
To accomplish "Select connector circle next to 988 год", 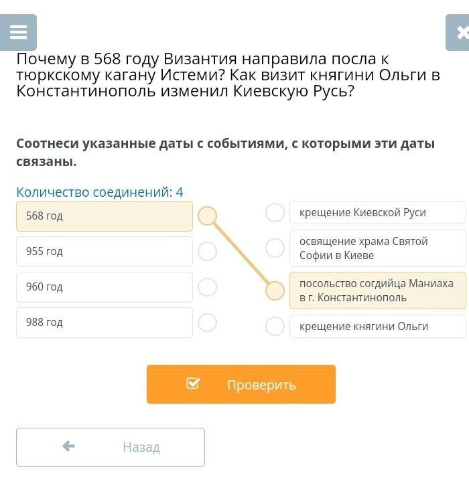I will click(x=208, y=322).
